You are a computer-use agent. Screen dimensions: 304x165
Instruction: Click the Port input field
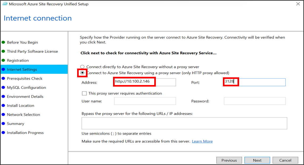pos(255,82)
